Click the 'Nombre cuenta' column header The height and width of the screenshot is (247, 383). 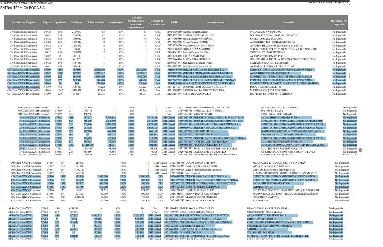[x=216, y=23]
